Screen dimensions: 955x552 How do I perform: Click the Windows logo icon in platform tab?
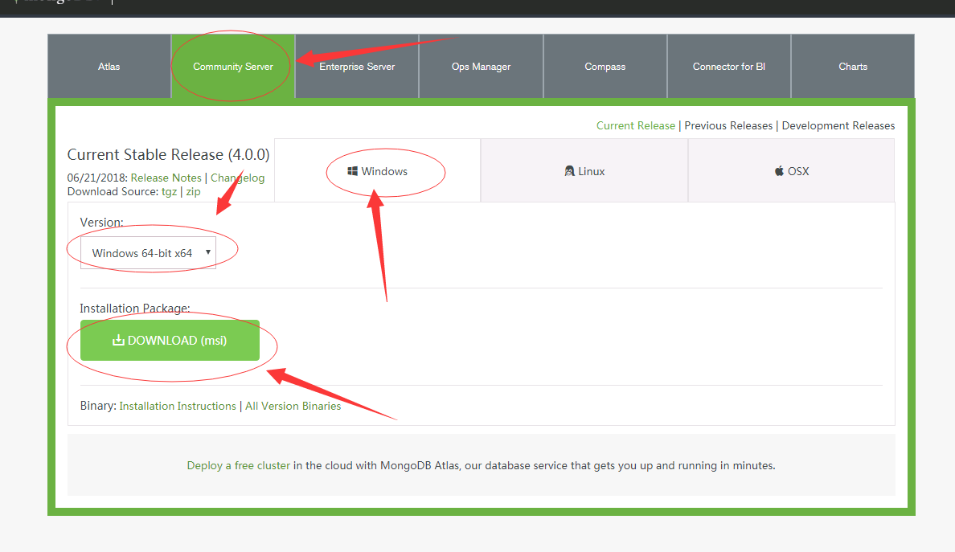pos(352,171)
